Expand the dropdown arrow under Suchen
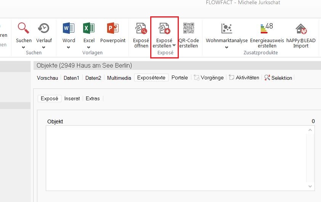321x202 pixels. 24,47
